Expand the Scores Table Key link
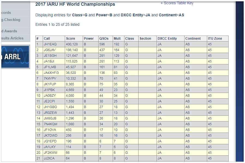Screen dimensions: 245x163 tap(177, 3)
